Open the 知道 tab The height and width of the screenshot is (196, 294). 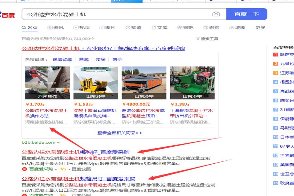pyautogui.click(x=134, y=27)
